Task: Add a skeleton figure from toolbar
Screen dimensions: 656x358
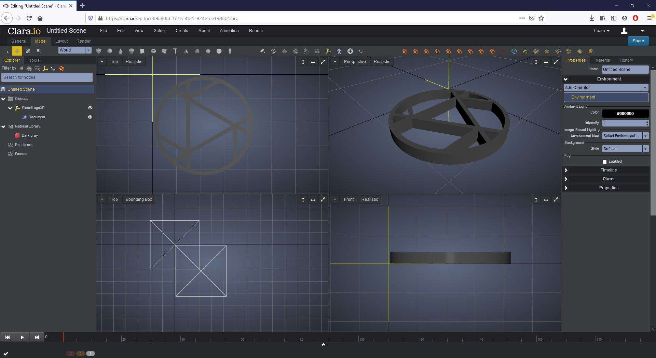Action: click(339, 51)
